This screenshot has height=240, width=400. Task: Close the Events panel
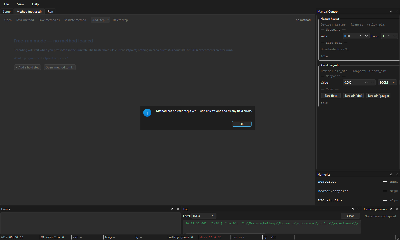click(x=178, y=209)
